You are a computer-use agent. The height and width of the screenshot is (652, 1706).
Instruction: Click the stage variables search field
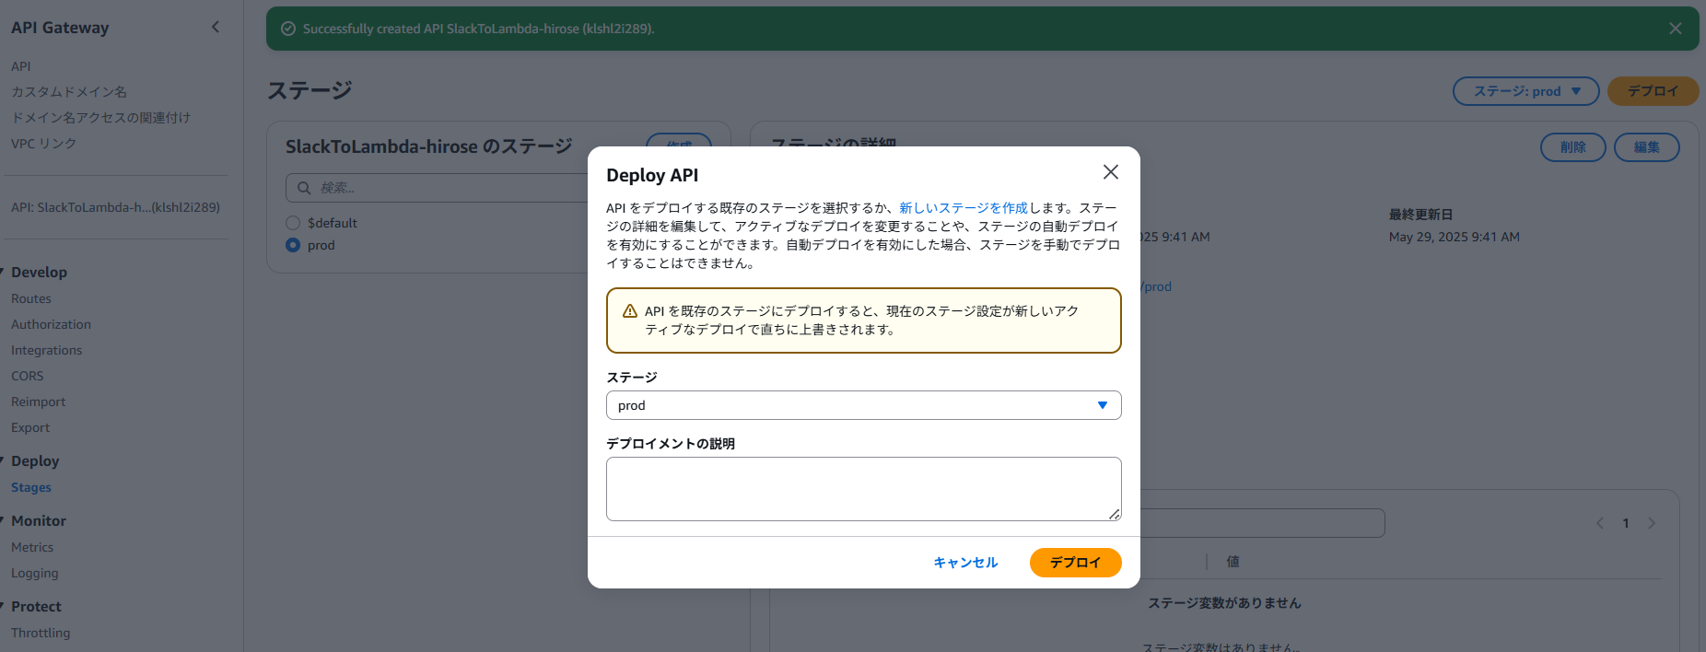pos(1262,523)
